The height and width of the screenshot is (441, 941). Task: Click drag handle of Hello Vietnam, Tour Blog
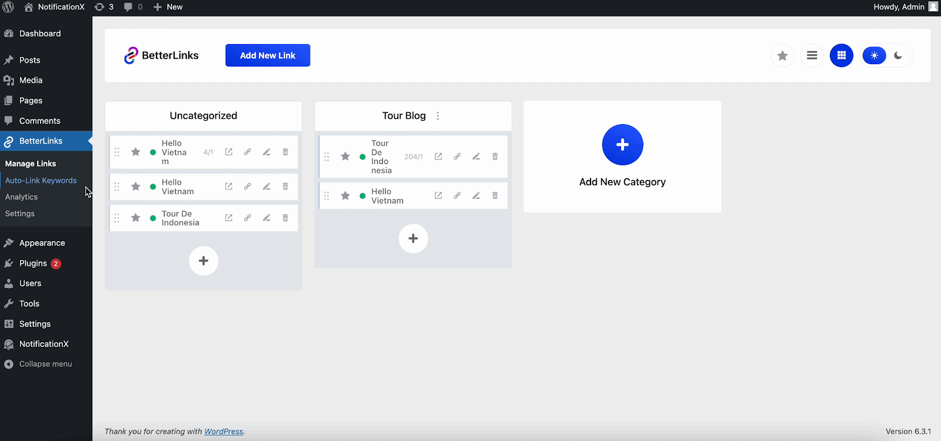click(x=326, y=196)
